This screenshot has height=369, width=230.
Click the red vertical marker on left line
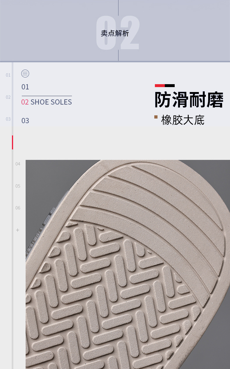[x=13, y=142]
